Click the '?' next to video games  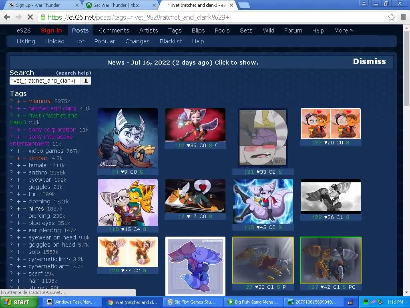pyautogui.click(x=11, y=151)
